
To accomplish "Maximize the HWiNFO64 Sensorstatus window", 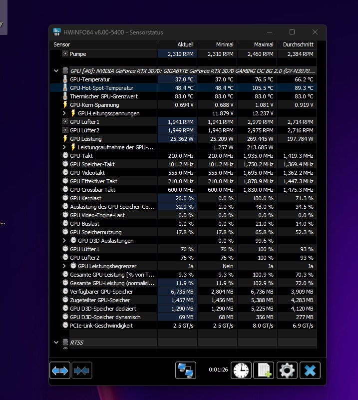I will coord(292,32).
